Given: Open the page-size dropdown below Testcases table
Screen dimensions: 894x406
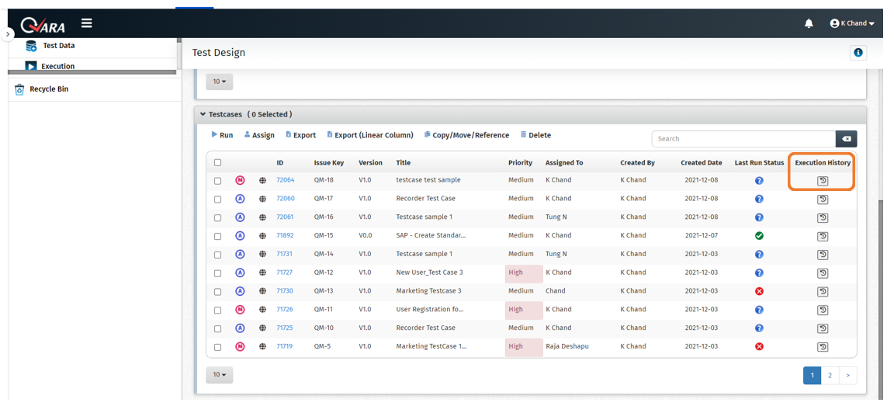Looking at the screenshot, I should [220, 375].
